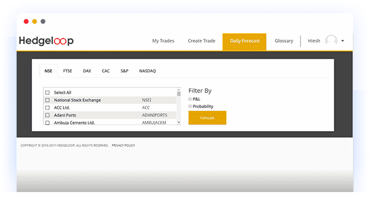Image resolution: width=370 pixels, height=214 pixels.
Task: Check the Ambuja Cements Ltd. checkbox
Action: pyautogui.click(x=47, y=123)
